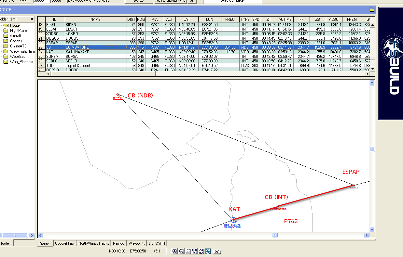Click the VIA column header

tap(154, 19)
